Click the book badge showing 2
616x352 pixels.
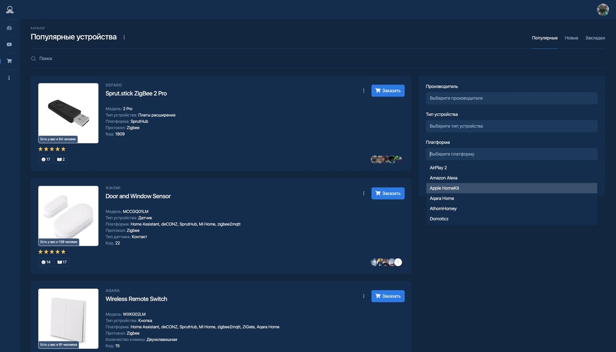point(61,159)
